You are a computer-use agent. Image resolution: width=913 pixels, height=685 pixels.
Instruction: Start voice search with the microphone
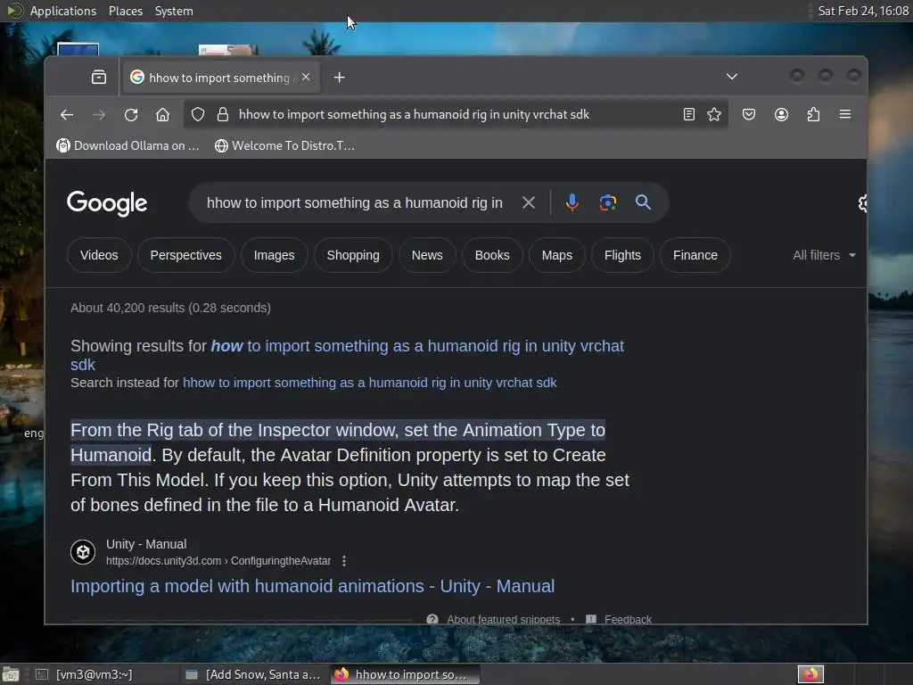(x=572, y=202)
